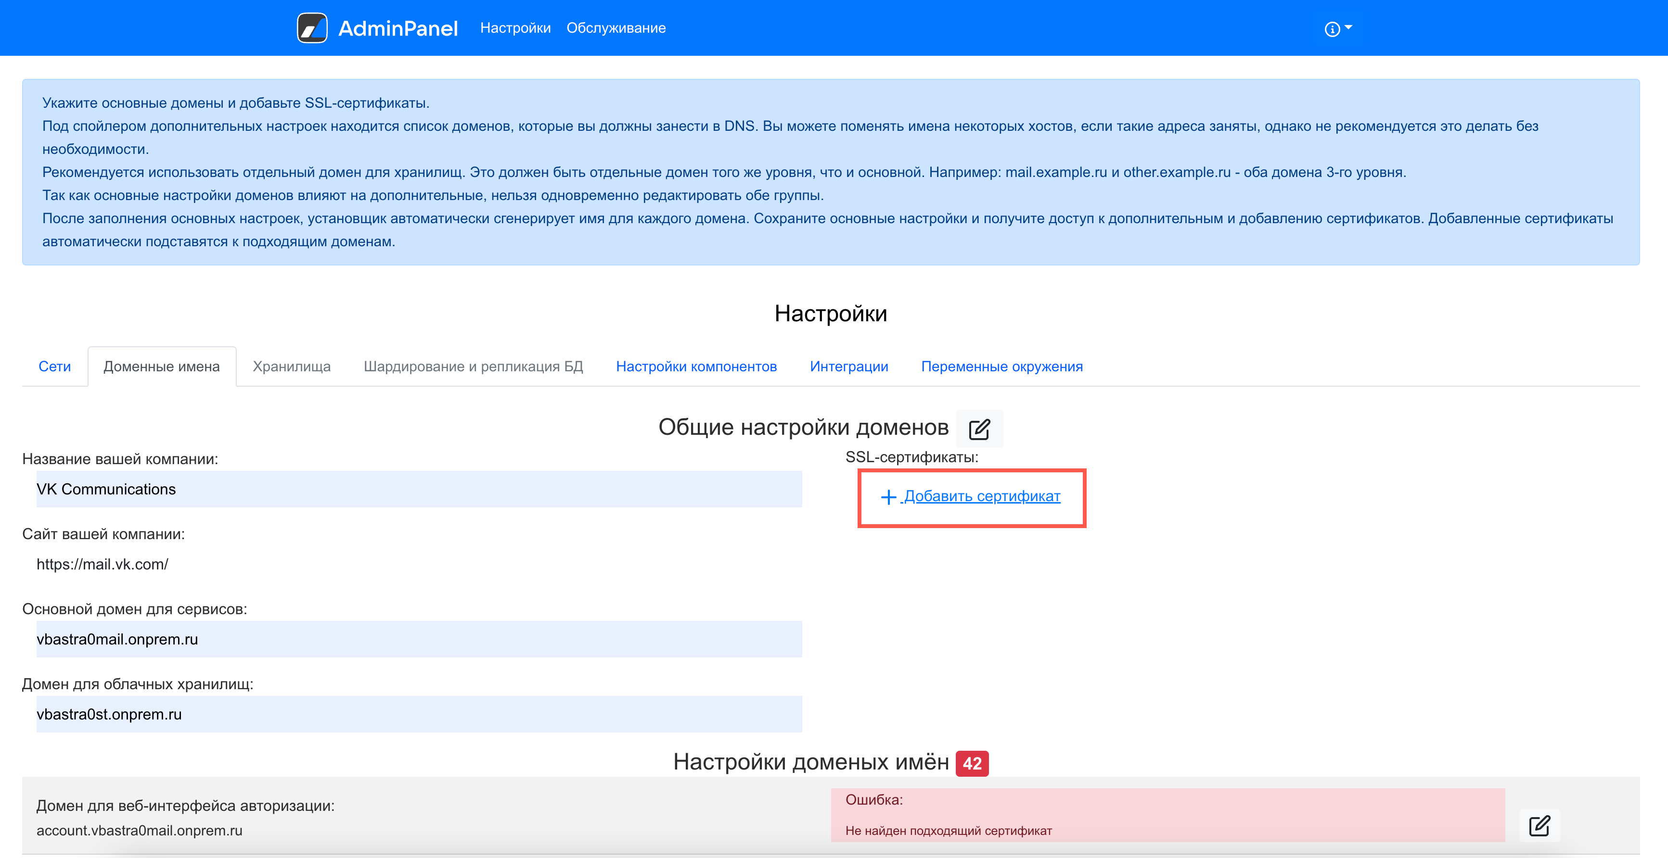Click the Настройки доменых имён heading
This screenshot has height=858, width=1668.
click(811, 762)
